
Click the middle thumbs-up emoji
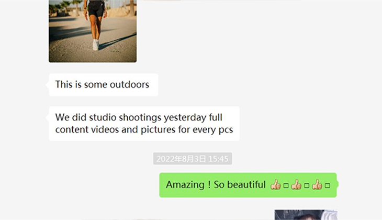pos(296,185)
